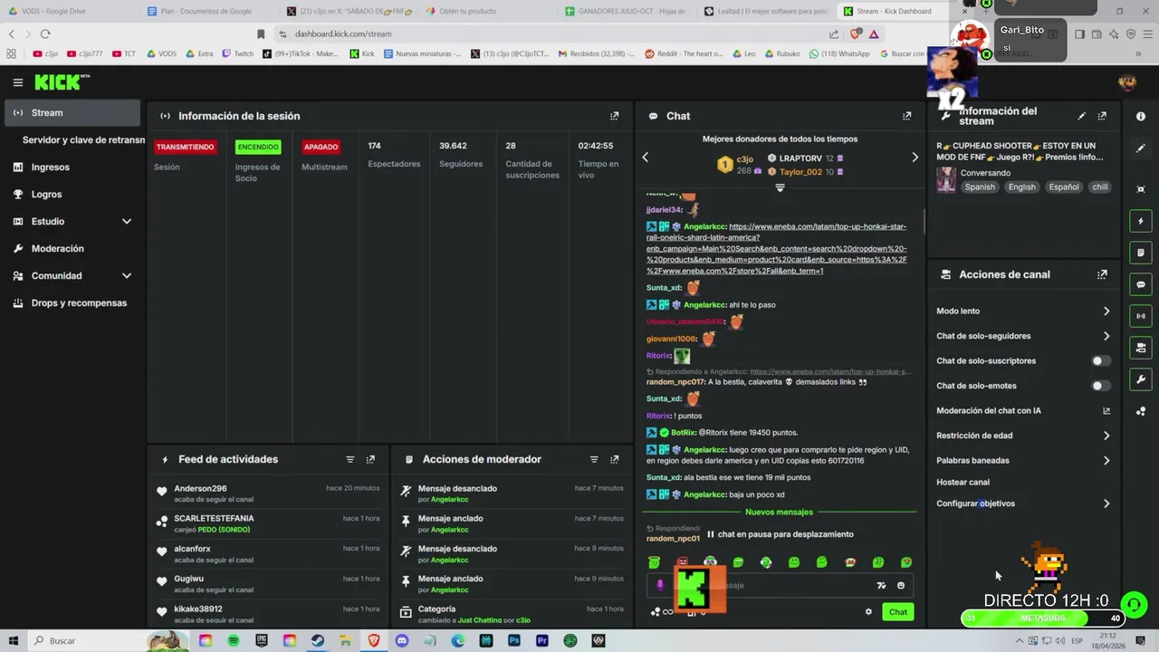Image resolution: width=1159 pixels, height=652 pixels.
Task: Open Configurar objetivos settings
Action: click(1022, 503)
